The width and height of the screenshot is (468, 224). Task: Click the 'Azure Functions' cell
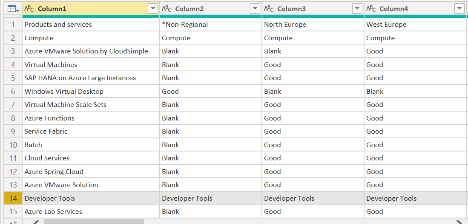click(91, 118)
